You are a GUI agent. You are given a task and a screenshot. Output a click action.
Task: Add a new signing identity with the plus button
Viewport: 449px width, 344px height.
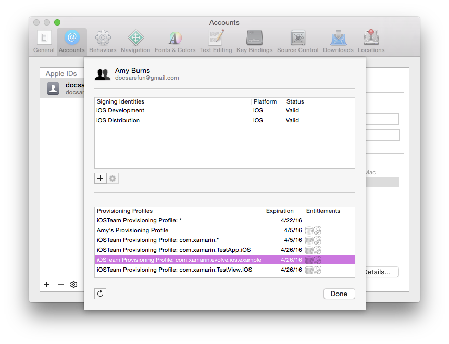coord(100,178)
